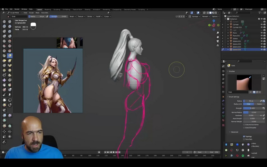Hide Plane.001 in the outliner
Viewport: 267px width, 167px height.
point(262,36)
